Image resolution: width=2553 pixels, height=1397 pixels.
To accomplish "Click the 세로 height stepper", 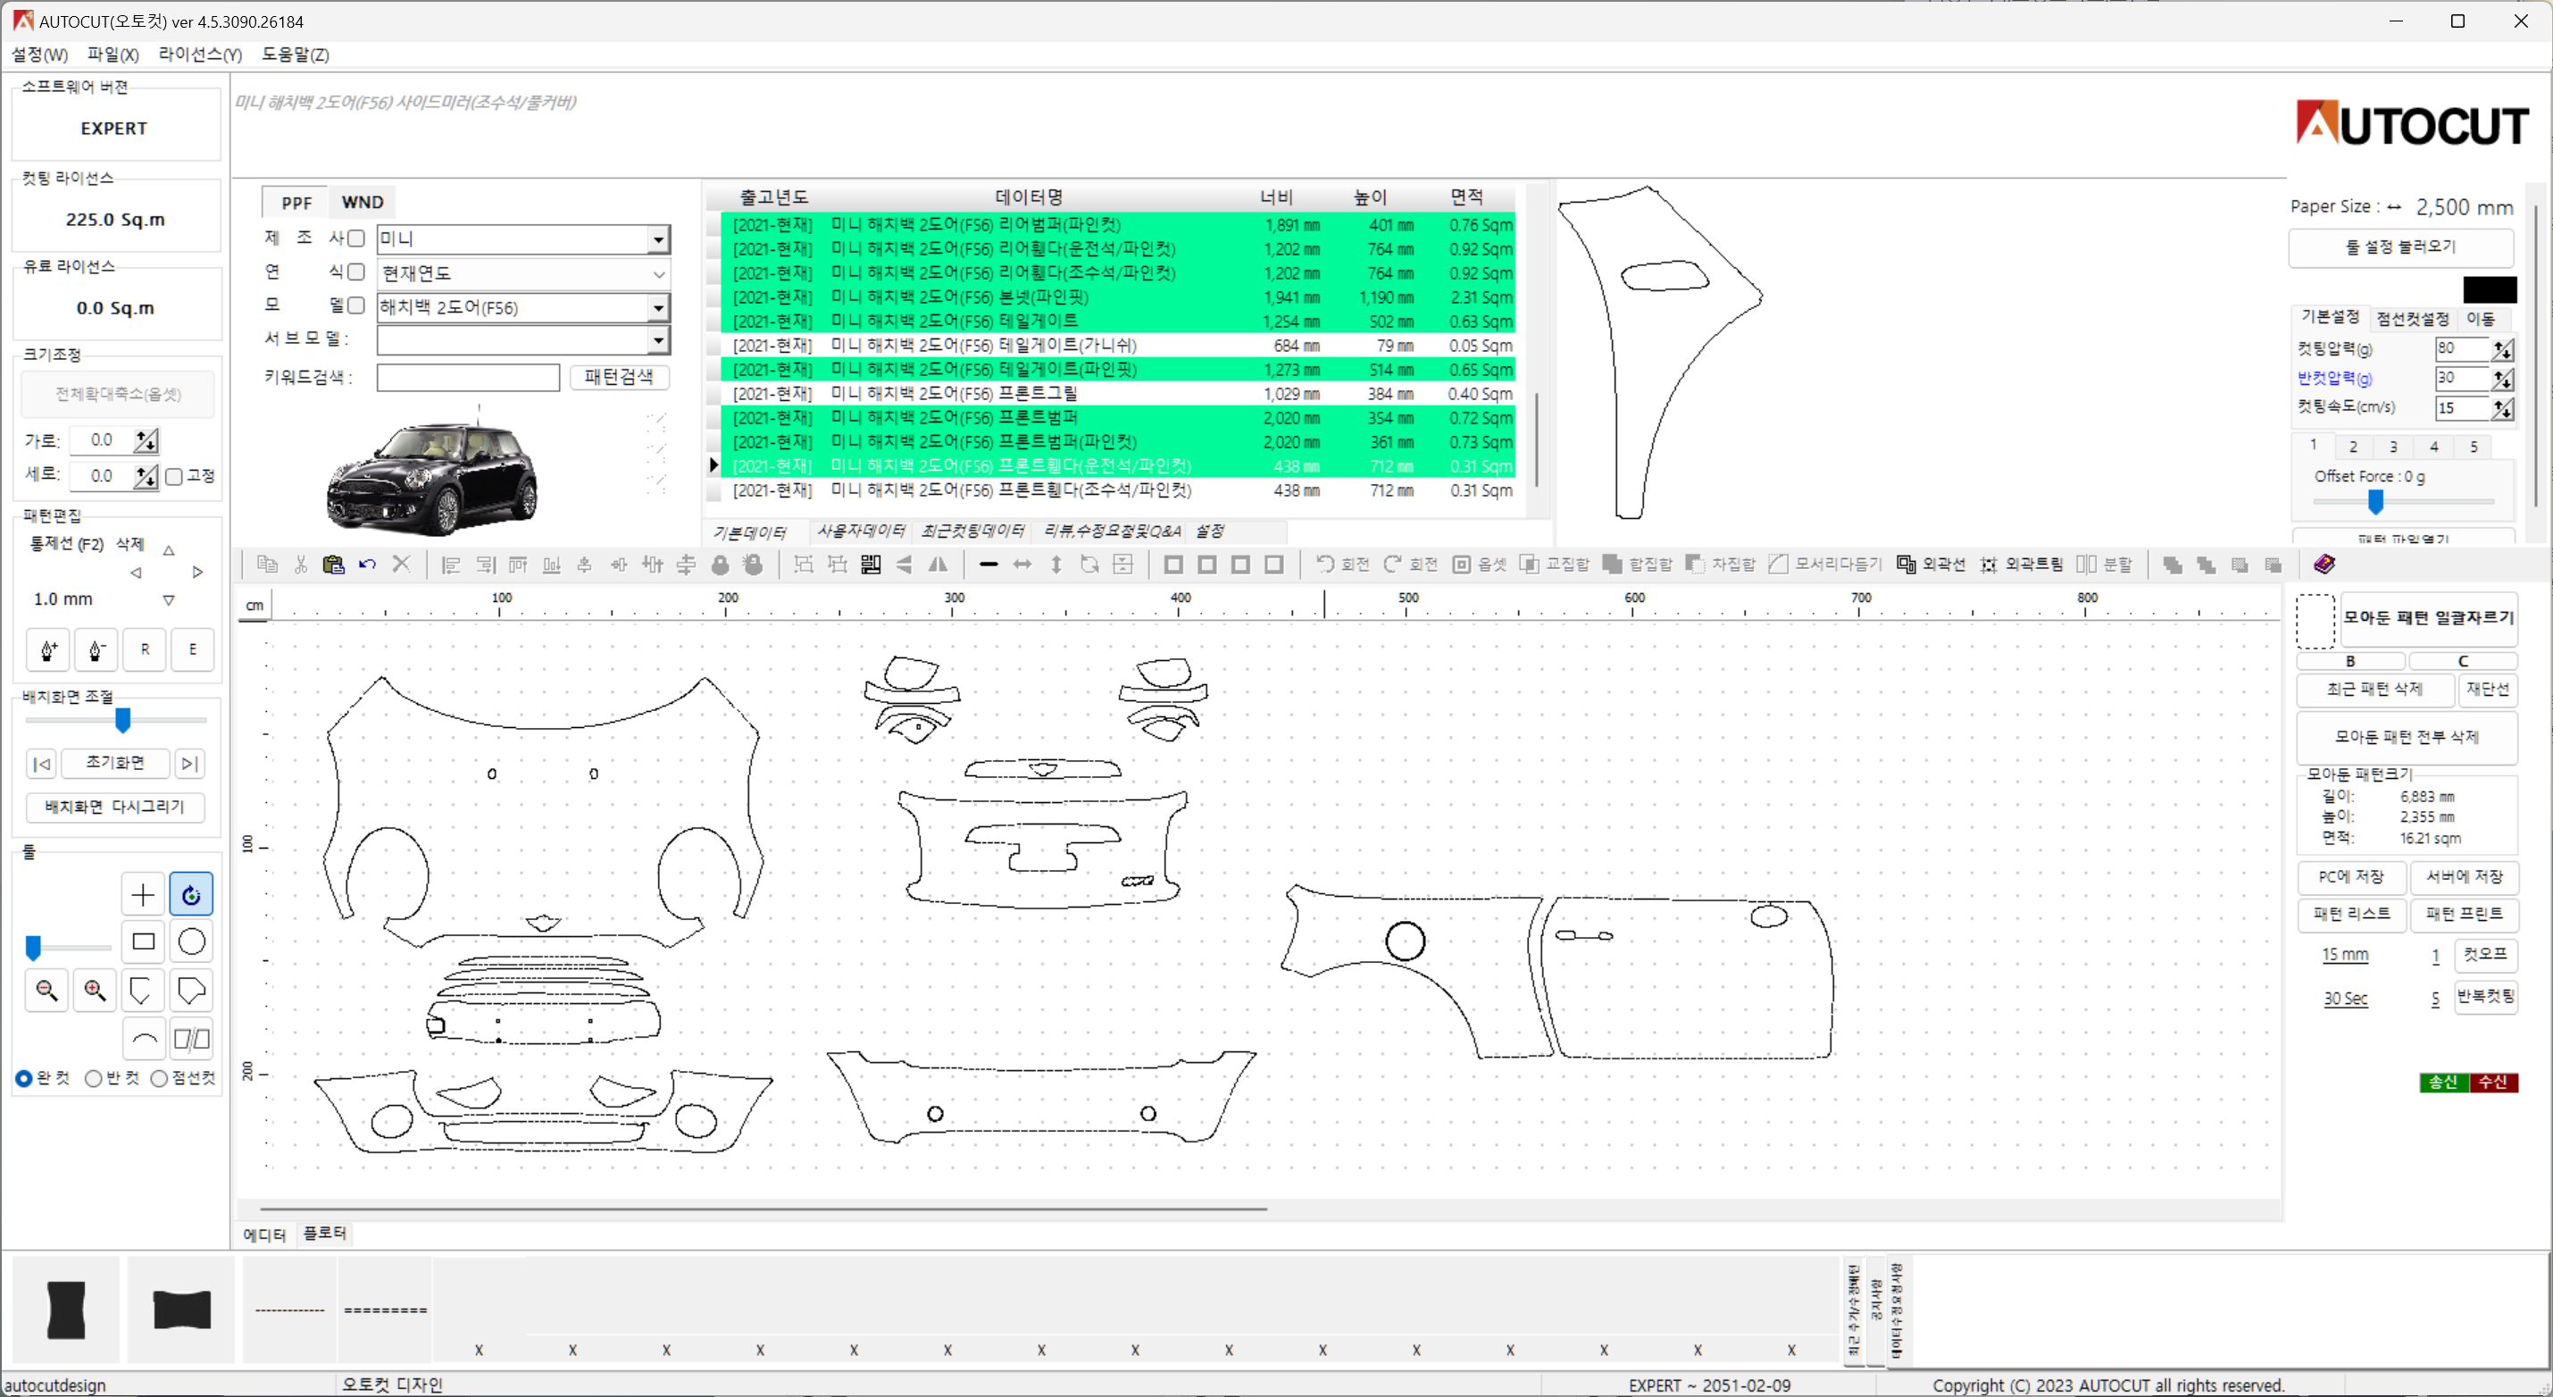I will point(146,477).
